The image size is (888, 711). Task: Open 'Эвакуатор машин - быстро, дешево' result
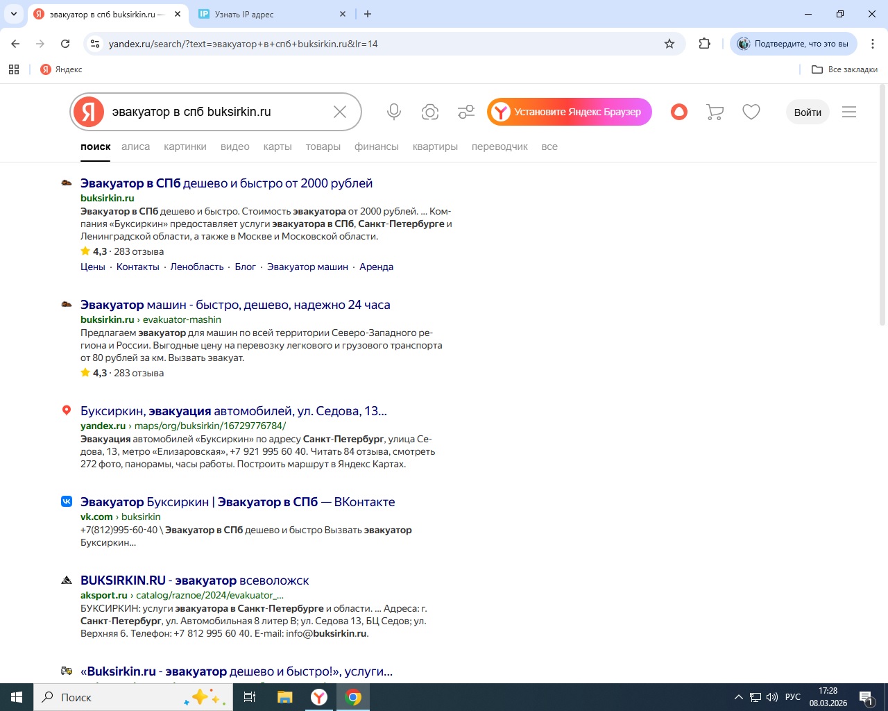click(x=235, y=305)
